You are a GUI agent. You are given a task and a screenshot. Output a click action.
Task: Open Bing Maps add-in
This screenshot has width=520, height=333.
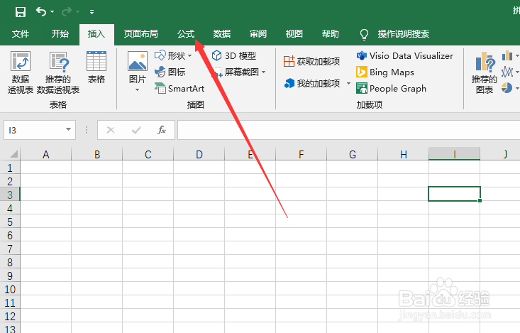(x=385, y=72)
